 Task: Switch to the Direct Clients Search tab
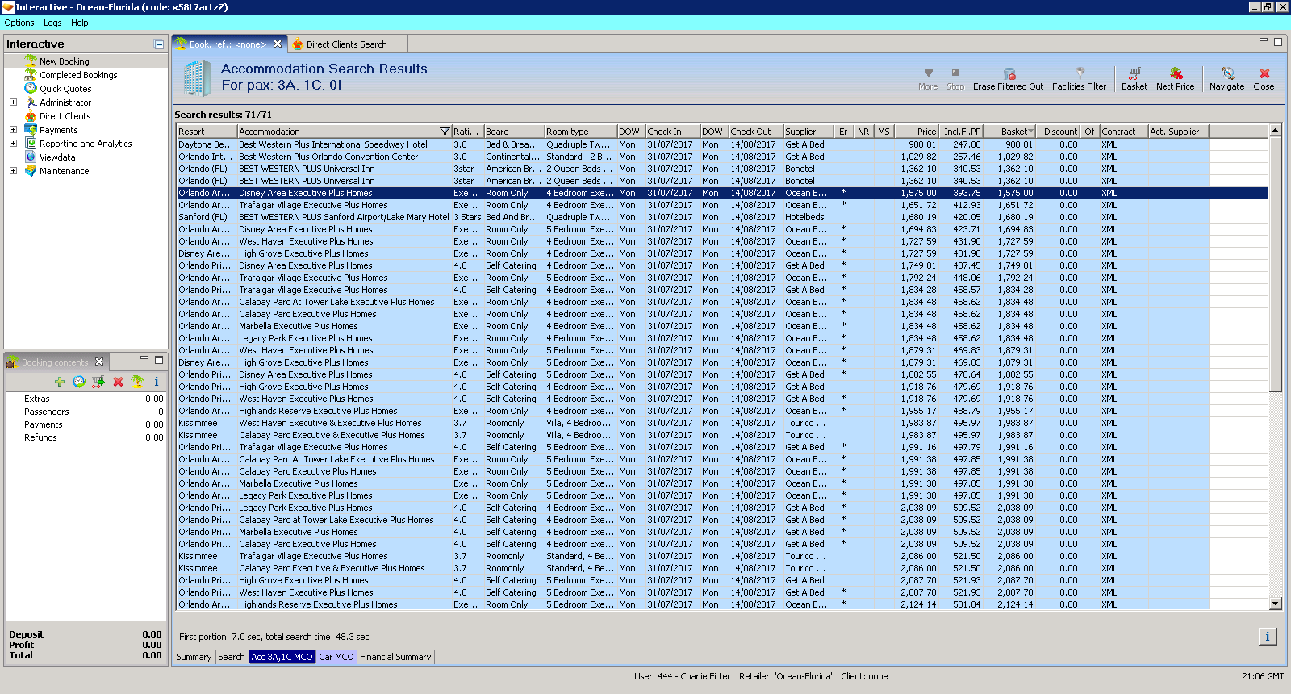tap(346, 44)
